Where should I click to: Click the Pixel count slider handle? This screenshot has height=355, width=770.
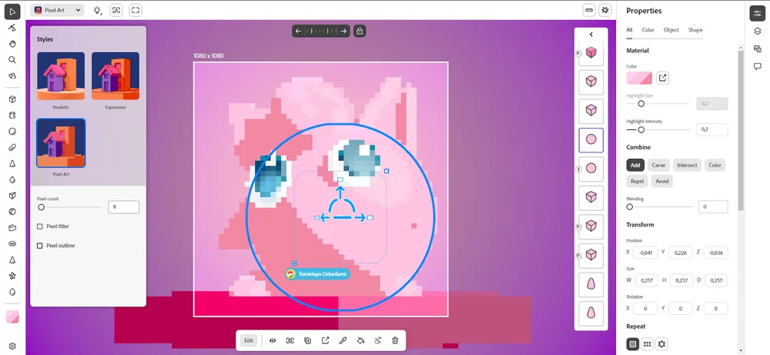(x=42, y=207)
